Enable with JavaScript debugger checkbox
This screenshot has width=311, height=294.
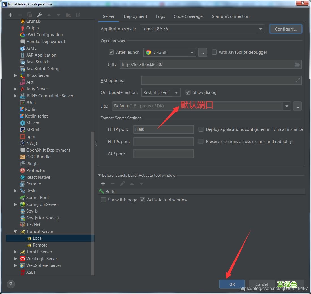click(x=215, y=52)
